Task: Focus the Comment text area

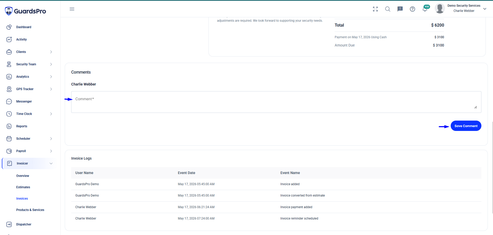Action: [276, 102]
